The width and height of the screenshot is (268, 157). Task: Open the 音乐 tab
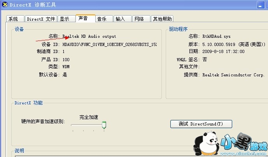pyautogui.click(x=104, y=19)
